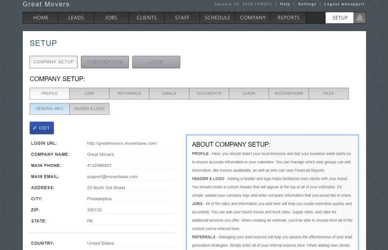
Task: Open the Documents setup tab
Action: 209,93
